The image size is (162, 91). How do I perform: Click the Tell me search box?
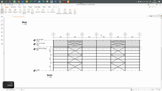(57, 7)
